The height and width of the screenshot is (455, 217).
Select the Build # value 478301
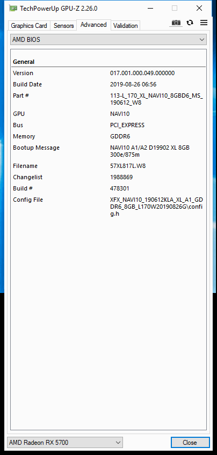(120, 189)
